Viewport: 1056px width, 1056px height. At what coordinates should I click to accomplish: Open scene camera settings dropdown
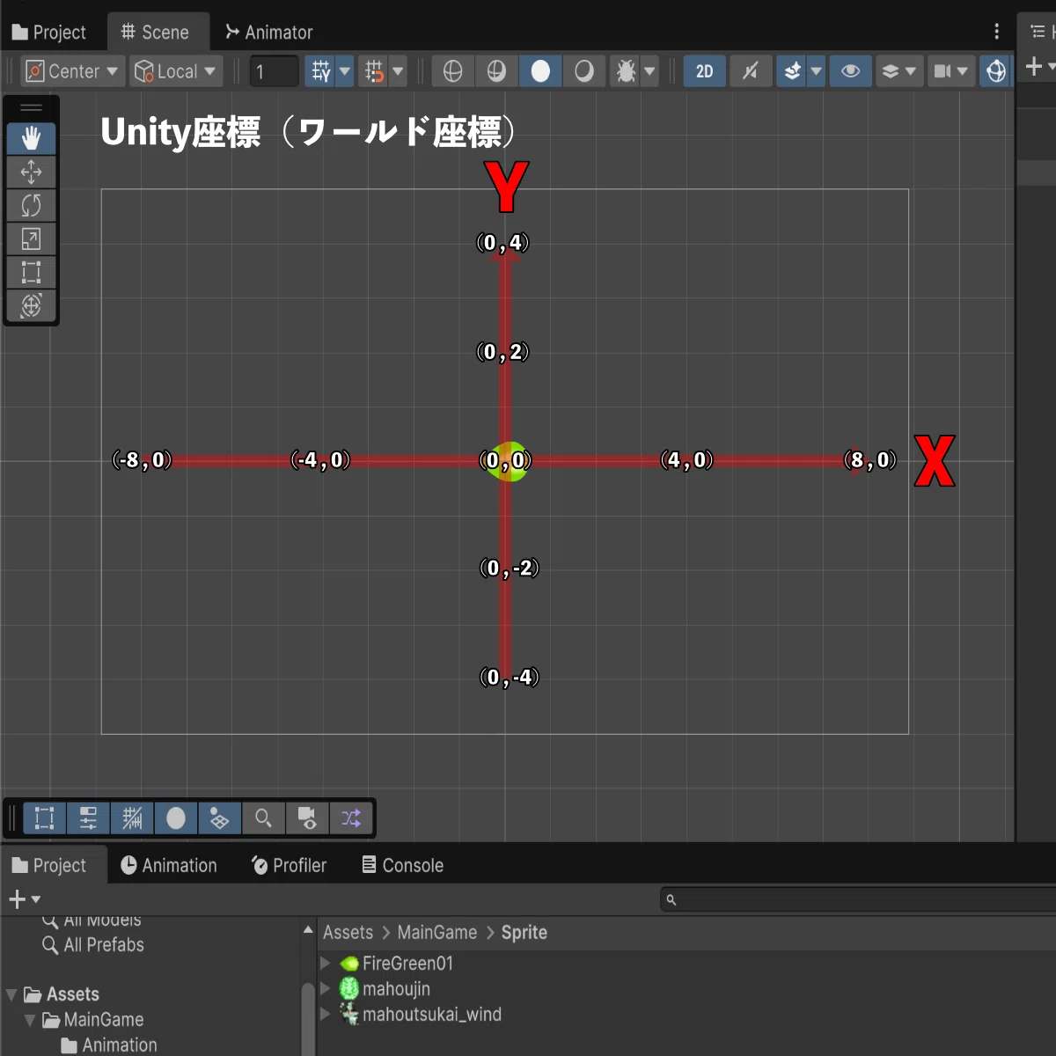click(x=951, y=71)
